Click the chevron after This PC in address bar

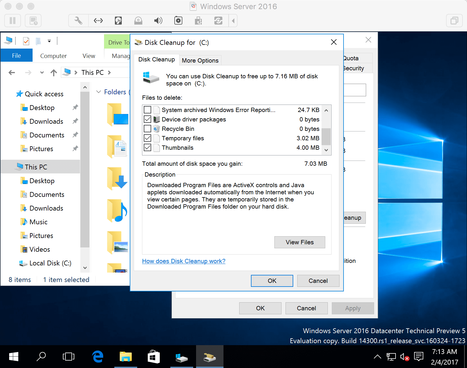click(x=109, y=73)
